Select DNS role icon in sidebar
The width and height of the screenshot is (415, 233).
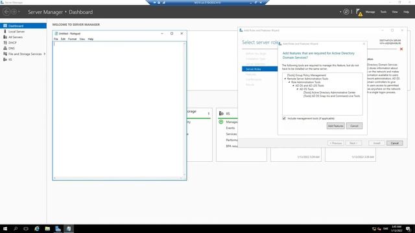click(5, 48)
